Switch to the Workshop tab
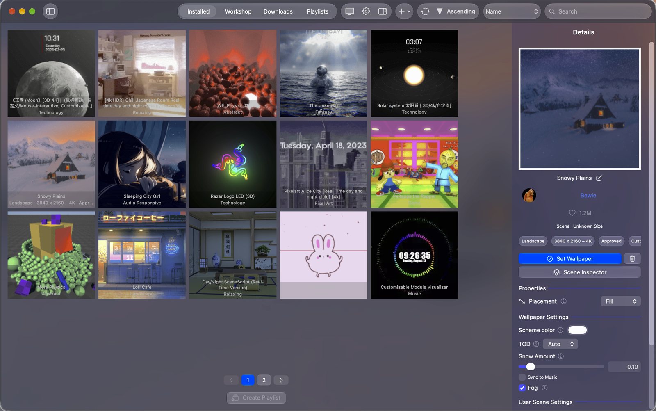This screenshot has width=656, height=411. tap(238, 11)
